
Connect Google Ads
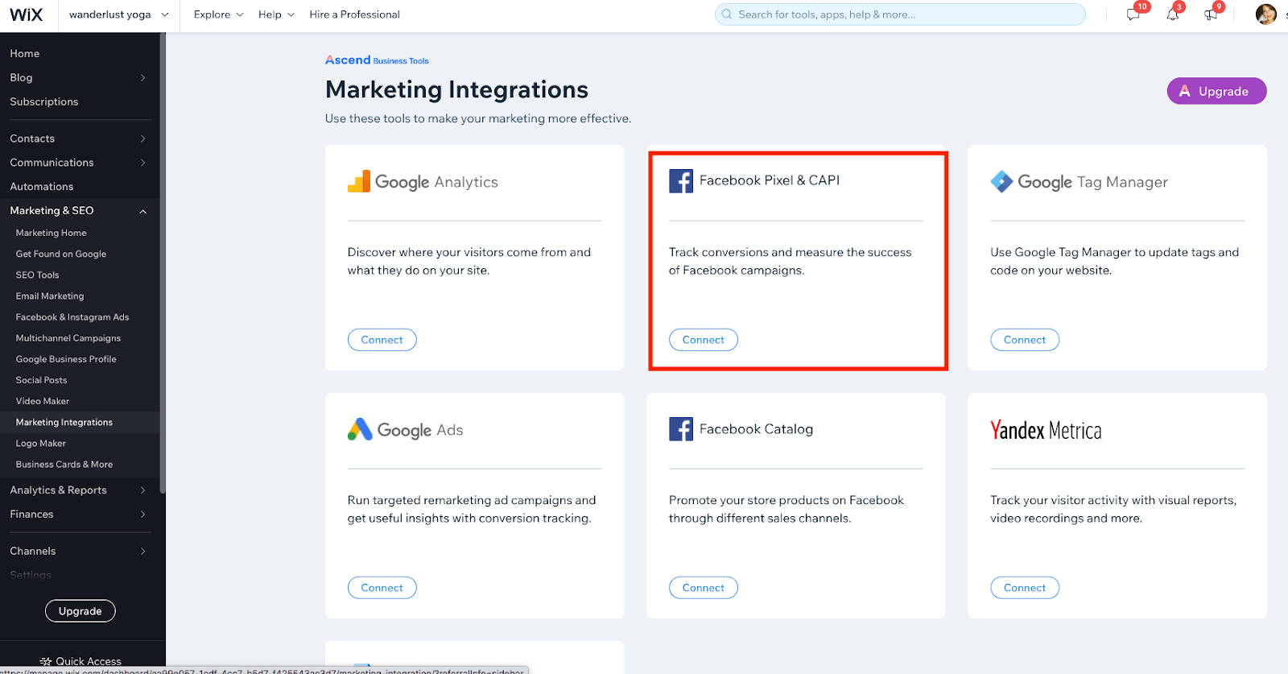point(382,588)
